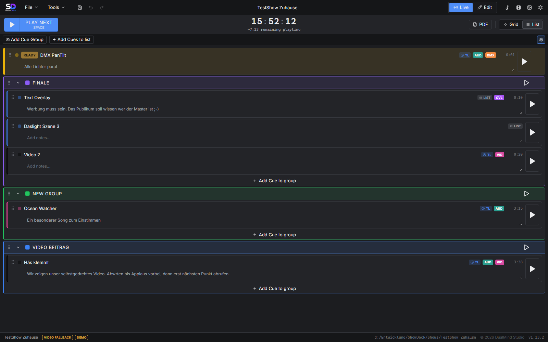
Task: Play the Daslight Szene 3 cue
Action: 532,132
